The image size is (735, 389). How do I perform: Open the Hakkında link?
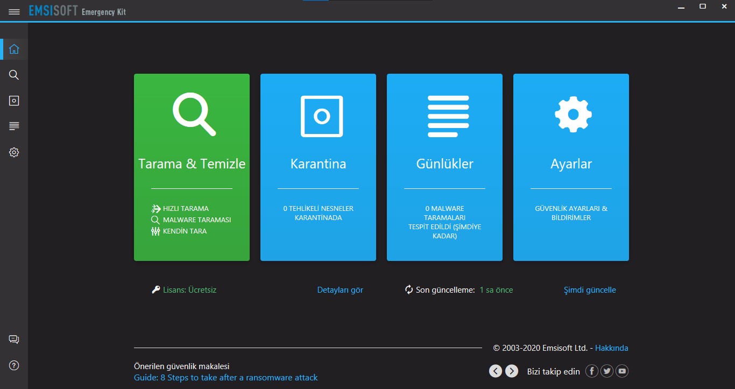[611, 348]
